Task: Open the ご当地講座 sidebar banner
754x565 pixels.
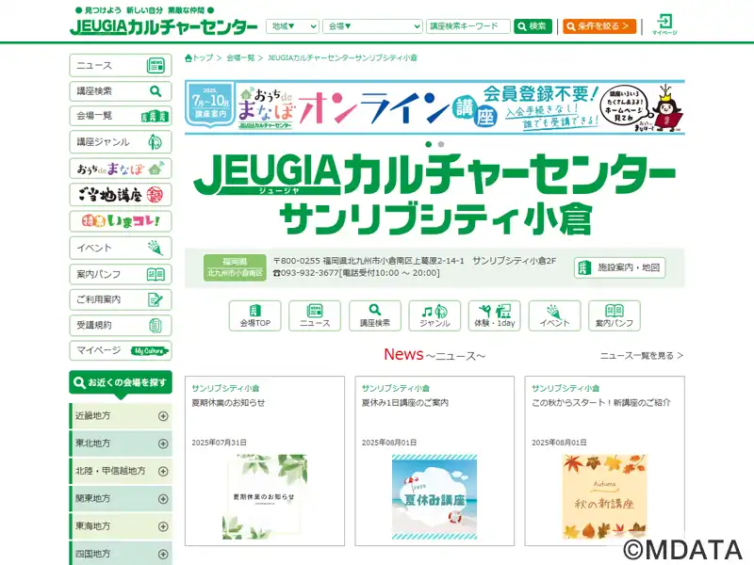Action: point(121,195)
